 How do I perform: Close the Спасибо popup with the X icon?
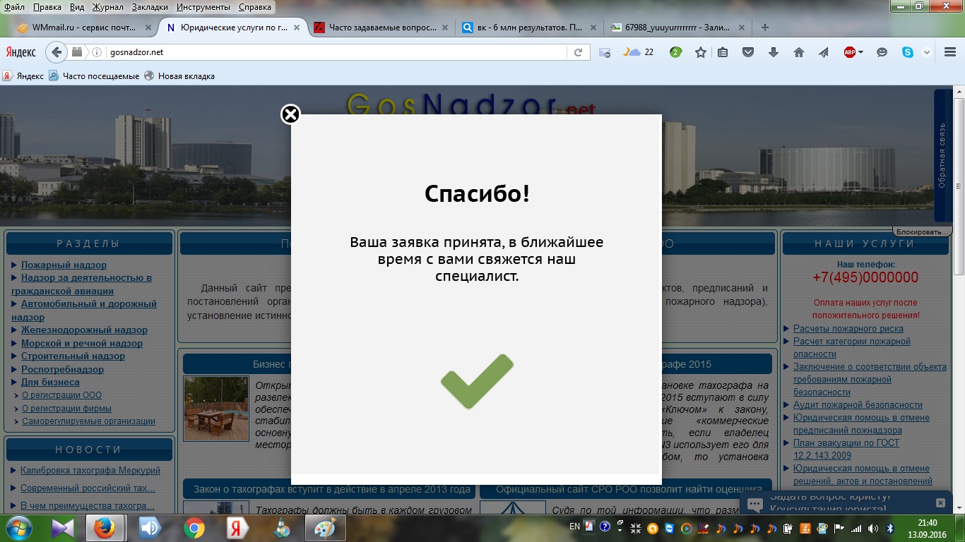290,114
